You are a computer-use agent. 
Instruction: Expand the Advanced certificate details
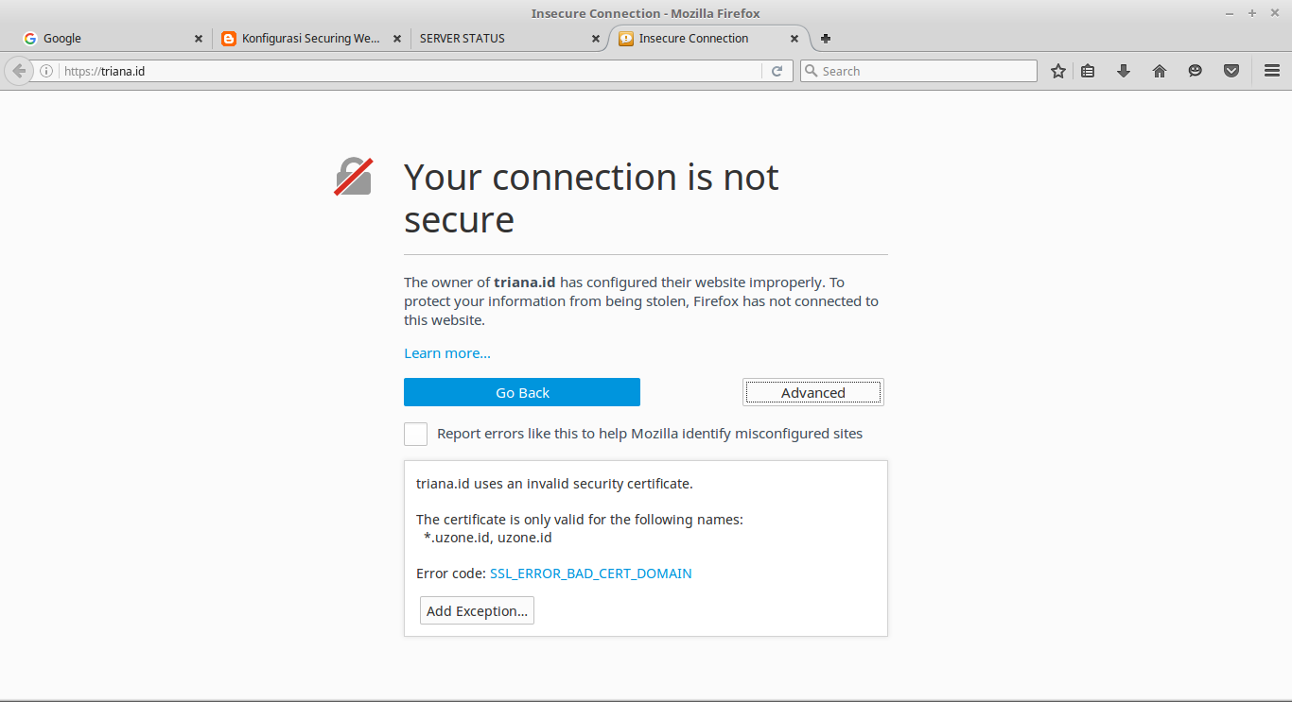[x=812, y=391]
